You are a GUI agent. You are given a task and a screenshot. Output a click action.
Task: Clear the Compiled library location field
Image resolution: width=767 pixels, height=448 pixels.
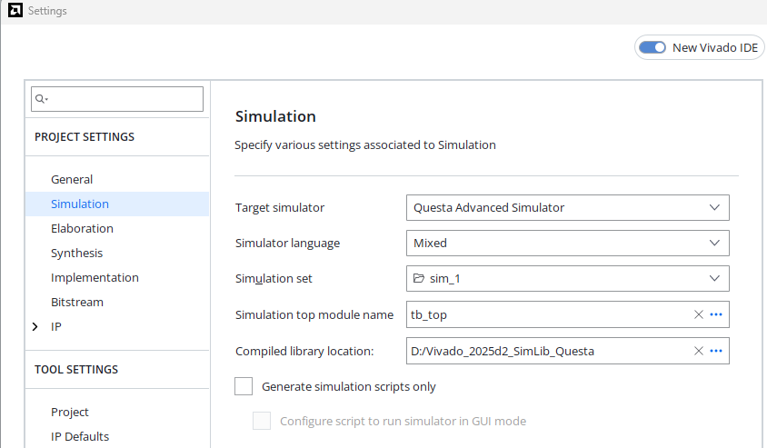coord(699,351)
